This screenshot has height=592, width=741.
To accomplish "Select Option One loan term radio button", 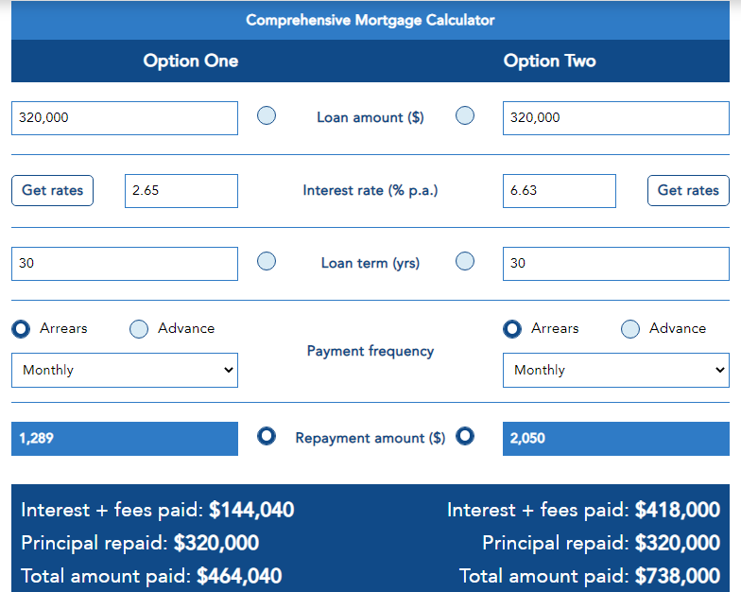I will 267,262.
